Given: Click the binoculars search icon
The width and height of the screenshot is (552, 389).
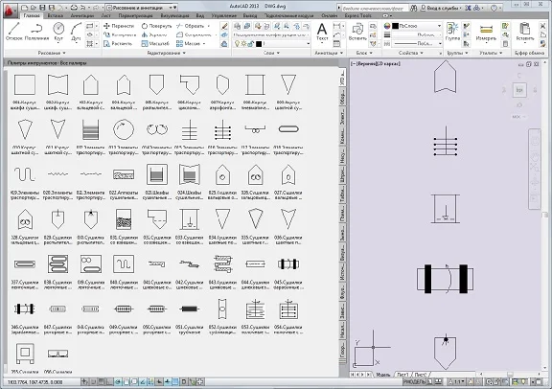Looking at the screenshot, I should coord(414,8).
